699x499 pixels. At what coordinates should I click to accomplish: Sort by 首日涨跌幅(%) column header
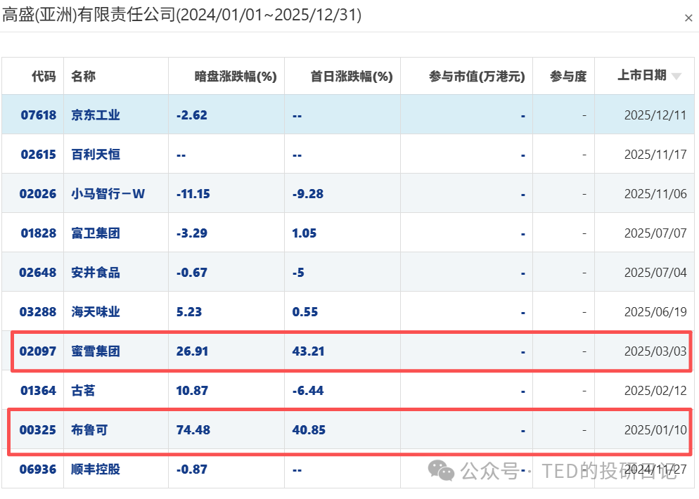352,77
